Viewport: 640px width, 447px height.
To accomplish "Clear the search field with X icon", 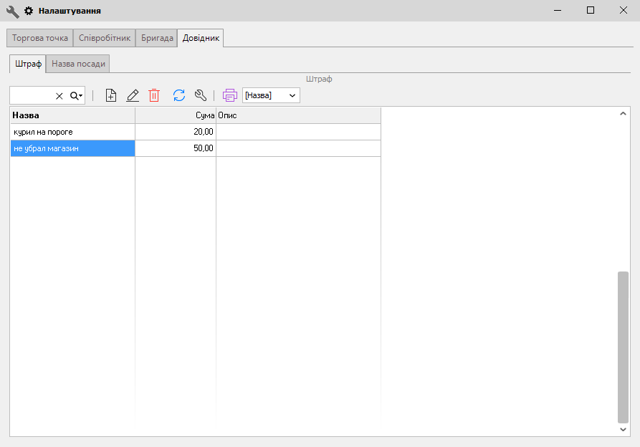I will click(59, 96).
